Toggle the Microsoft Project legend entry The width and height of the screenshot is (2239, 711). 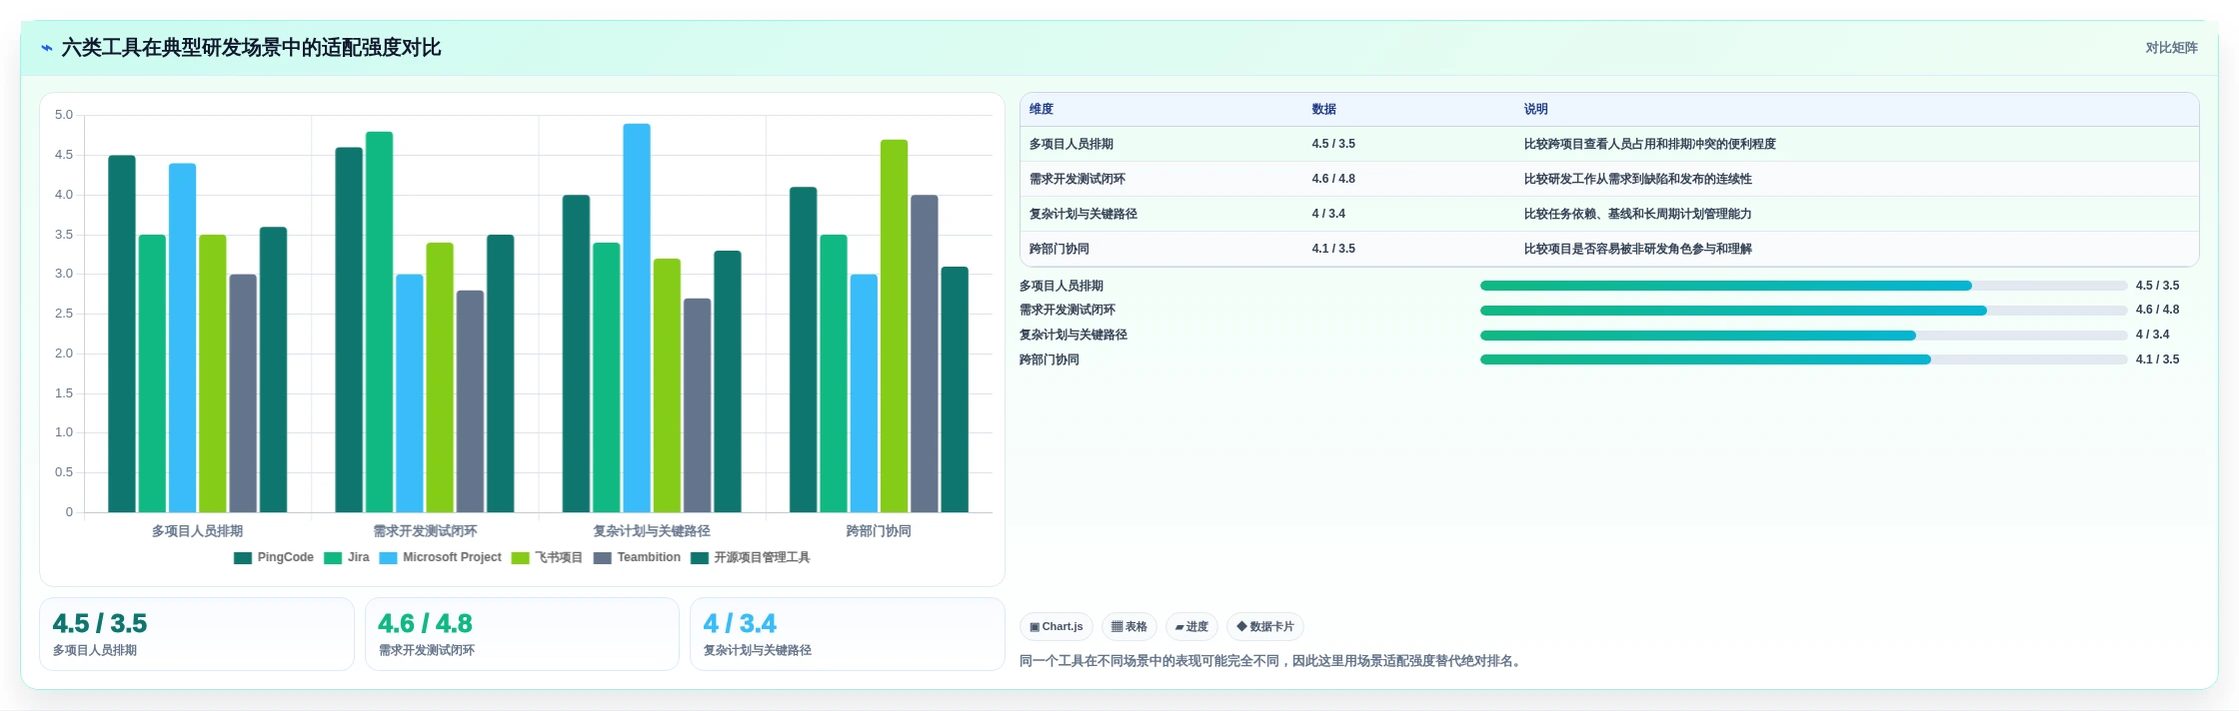click(440, 558)
